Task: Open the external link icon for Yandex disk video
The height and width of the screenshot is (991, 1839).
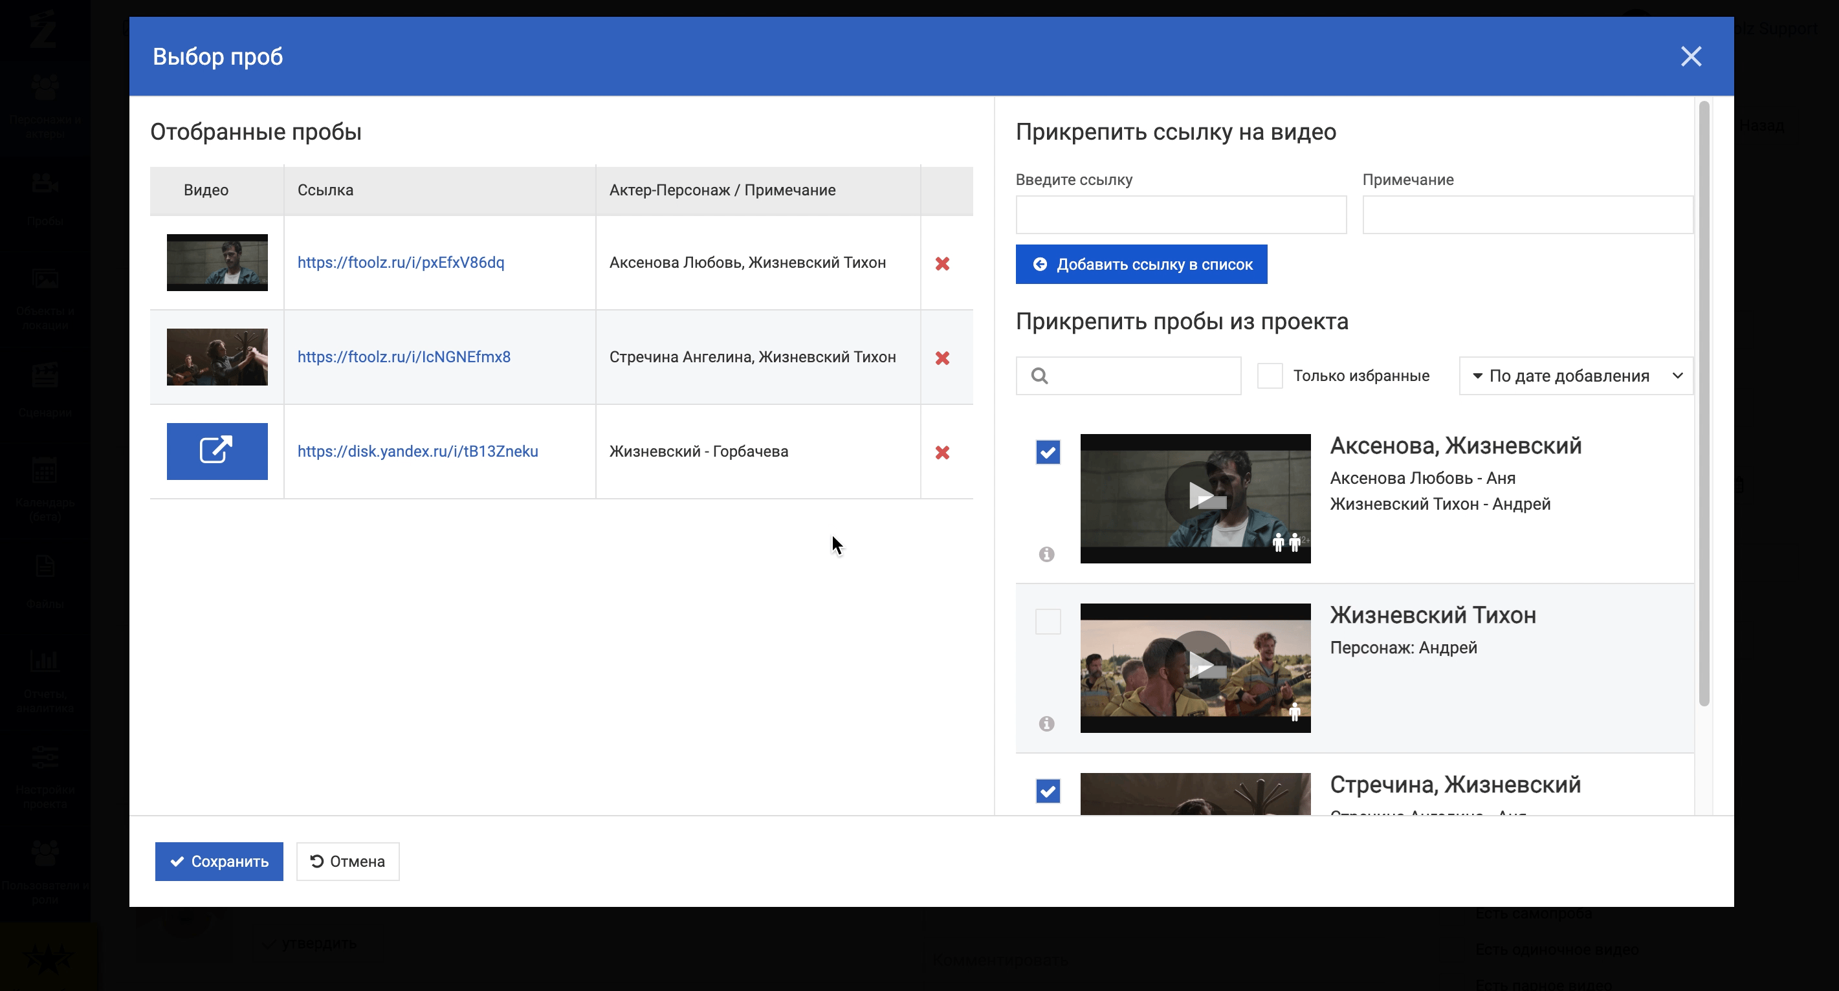Action: click(217, 451)
